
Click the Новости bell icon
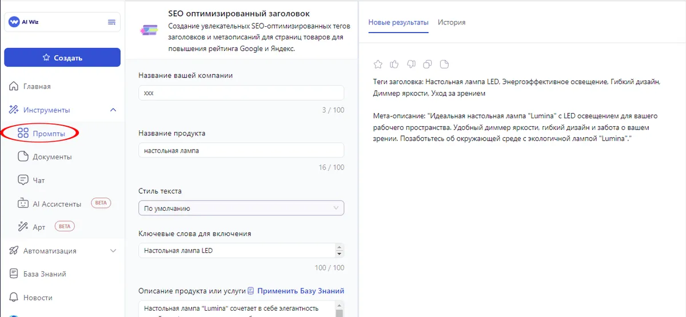point(14,297)
